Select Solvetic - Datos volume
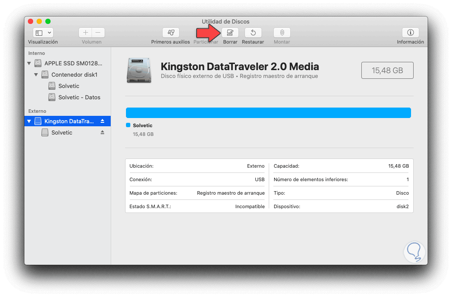452x297 pixels. [x=68, y=98]
